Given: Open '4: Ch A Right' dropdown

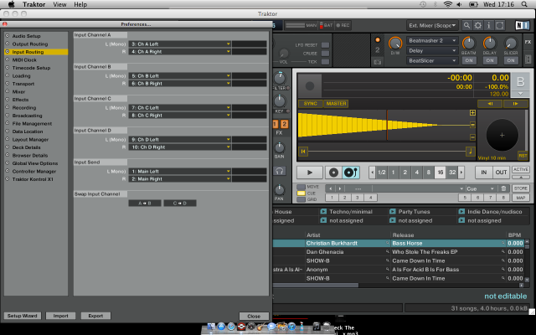Looking at the screenshot, I should 180,52.
